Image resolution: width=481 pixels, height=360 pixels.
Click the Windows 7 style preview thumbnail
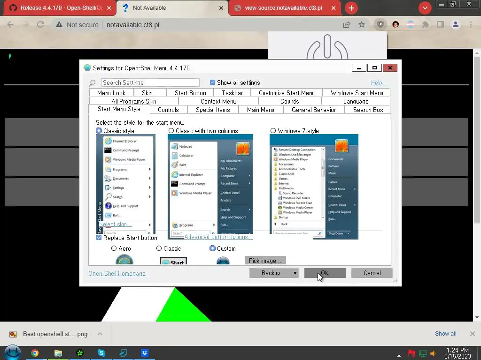pyautogui.click(x=314, y=187)
